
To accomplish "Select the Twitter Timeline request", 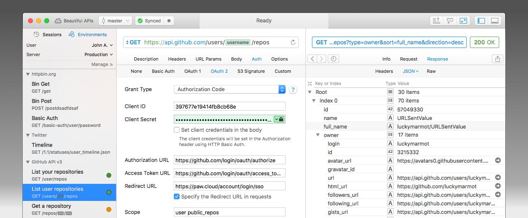I will point(69,148).
